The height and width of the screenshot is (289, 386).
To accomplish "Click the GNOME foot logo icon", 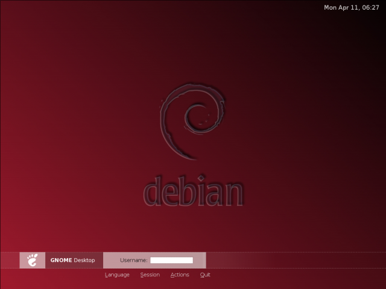I will 33,260.
